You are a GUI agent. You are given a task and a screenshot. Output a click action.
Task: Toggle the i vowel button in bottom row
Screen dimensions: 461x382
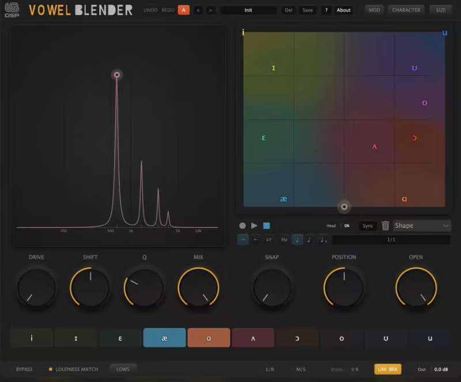(x=32, y=338)
